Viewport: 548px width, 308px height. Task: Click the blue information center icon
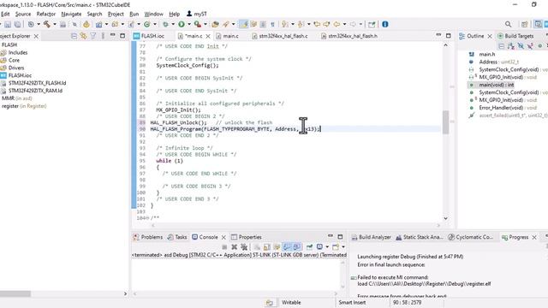point(385,24)
